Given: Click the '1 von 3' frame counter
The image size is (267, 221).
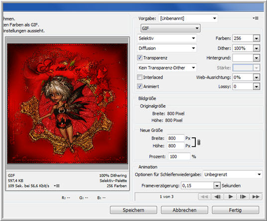Looking at the screenshot, I should tap(166, 197).
